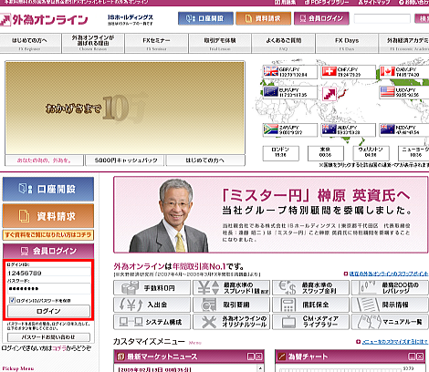Screen dimensions: 429x372
Task: Open 取引デモ体験 navigation item
Action: (220, 44)
